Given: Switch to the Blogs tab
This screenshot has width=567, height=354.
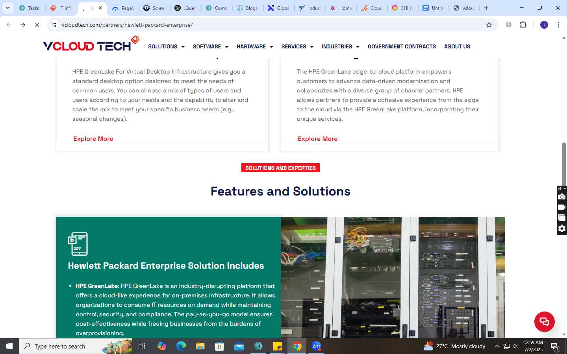Looking at the screenshot, I should (248, 8).
